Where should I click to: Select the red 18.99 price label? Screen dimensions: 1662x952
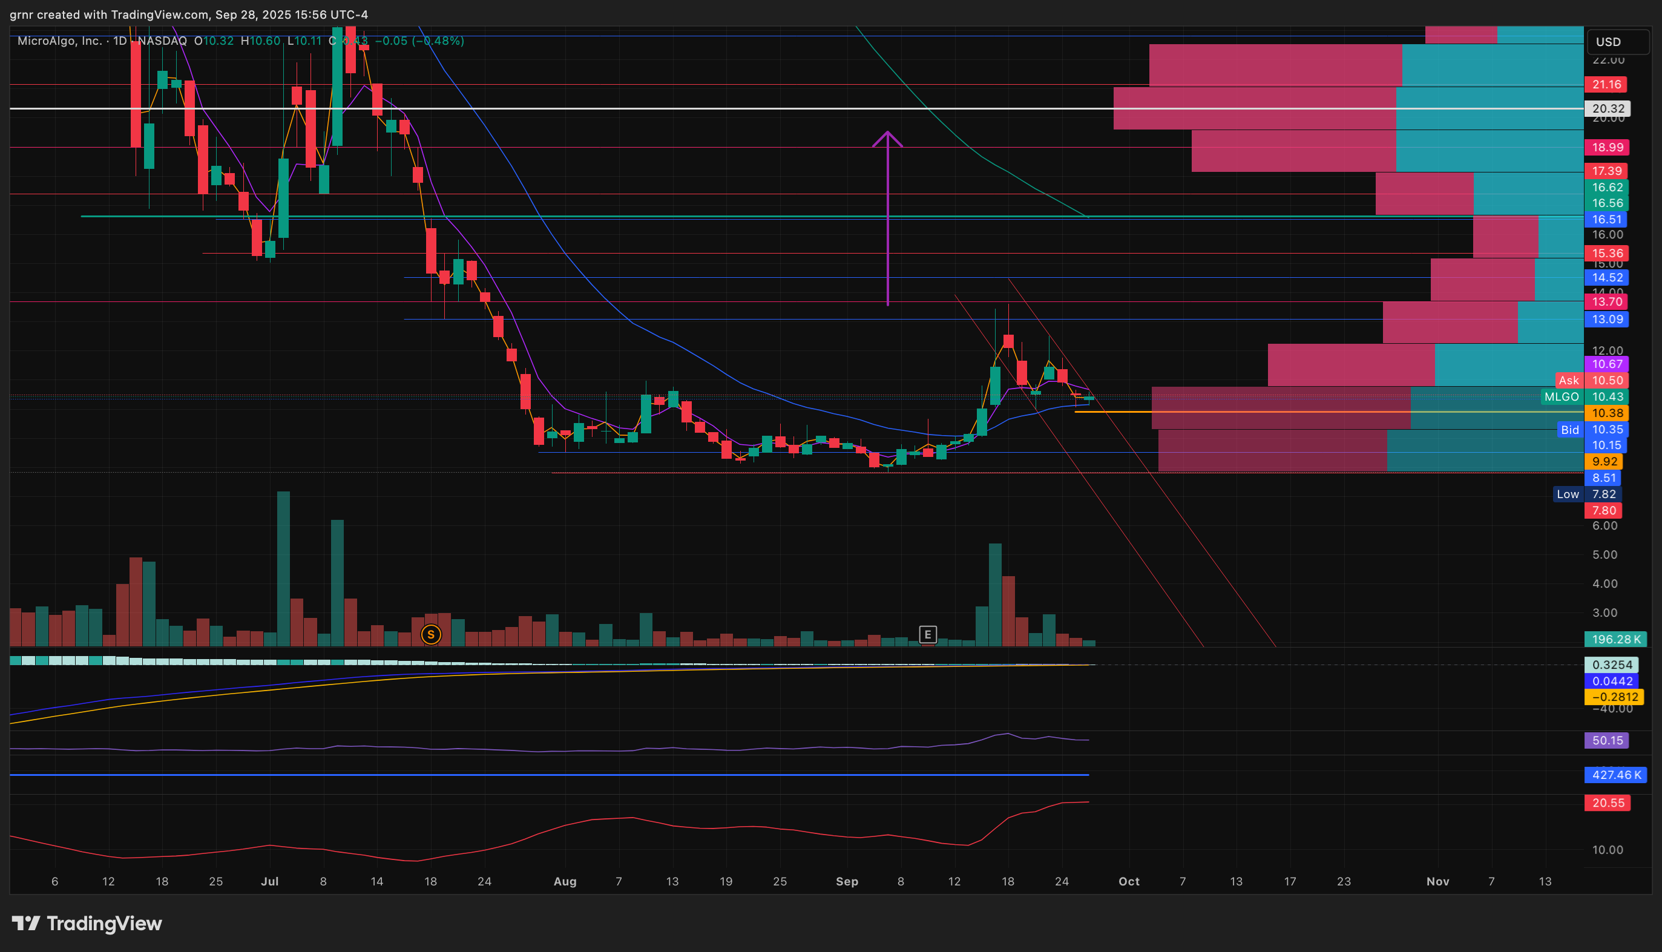click(1606, 147)
